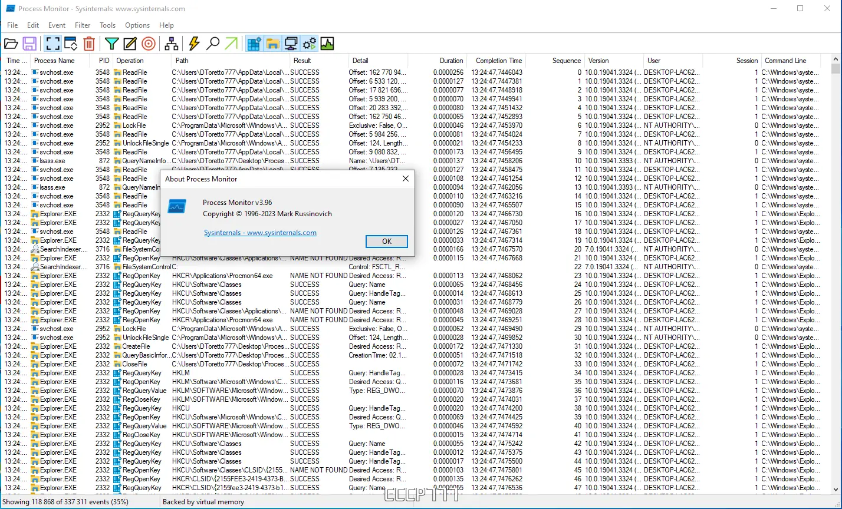This screenshot has height=509, width=842.
Task: Toggle Autoscroll on the toolbar
Action: pos(71,44)
